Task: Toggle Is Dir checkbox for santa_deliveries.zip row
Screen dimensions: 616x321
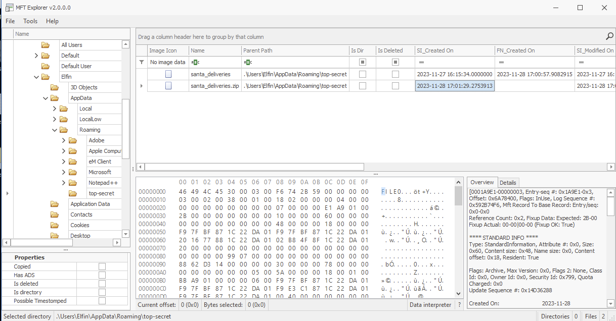Action: click(362, 86)
